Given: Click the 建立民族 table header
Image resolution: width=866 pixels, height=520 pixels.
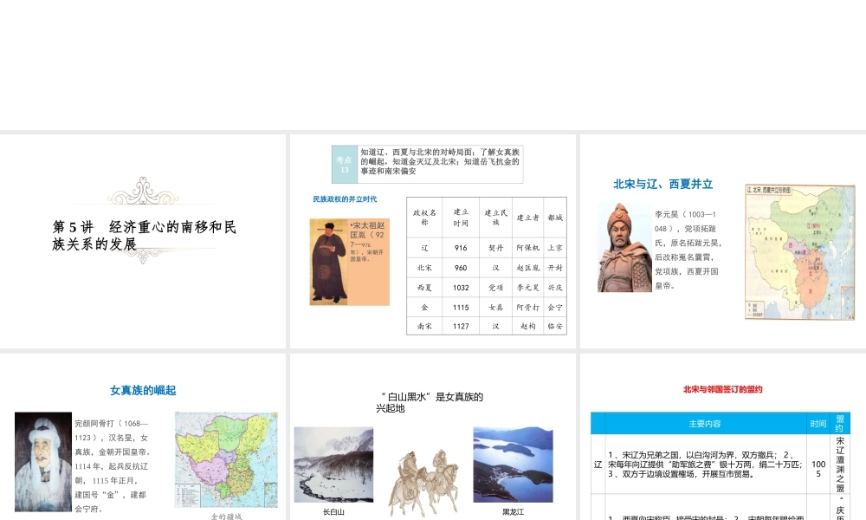Looking at the screenshot, I should click(x=495, y=218).
